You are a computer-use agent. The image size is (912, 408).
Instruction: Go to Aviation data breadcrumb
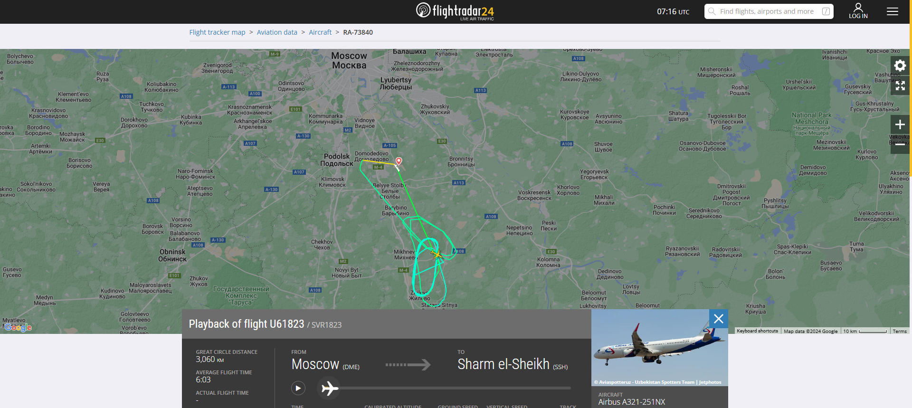(277, 32)
